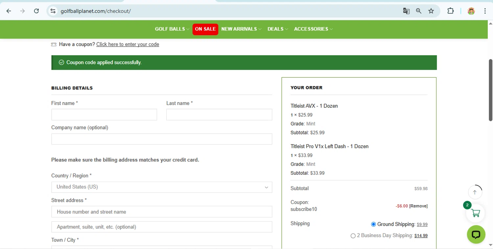Click the $9.99 ground shipping price
493x249 pixels.
[x=422, y=224]
